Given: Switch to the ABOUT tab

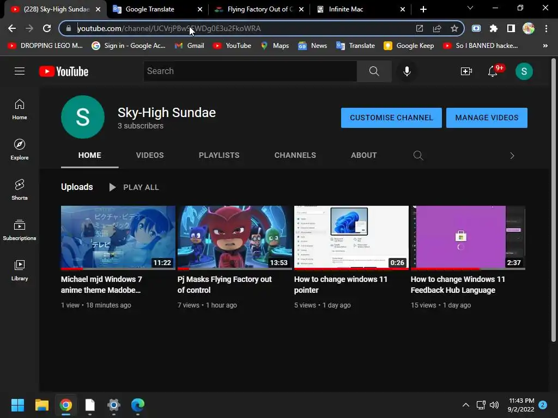Looking at the screenshot, I should click(x=363, y=155).
